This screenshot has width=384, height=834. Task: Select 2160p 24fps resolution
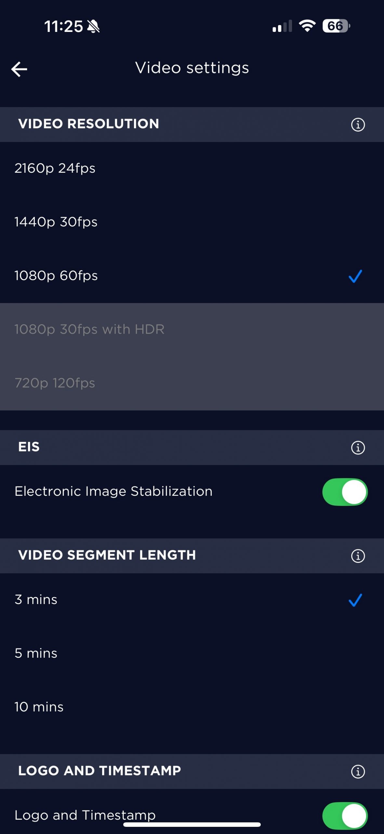(x=192, y=168)
